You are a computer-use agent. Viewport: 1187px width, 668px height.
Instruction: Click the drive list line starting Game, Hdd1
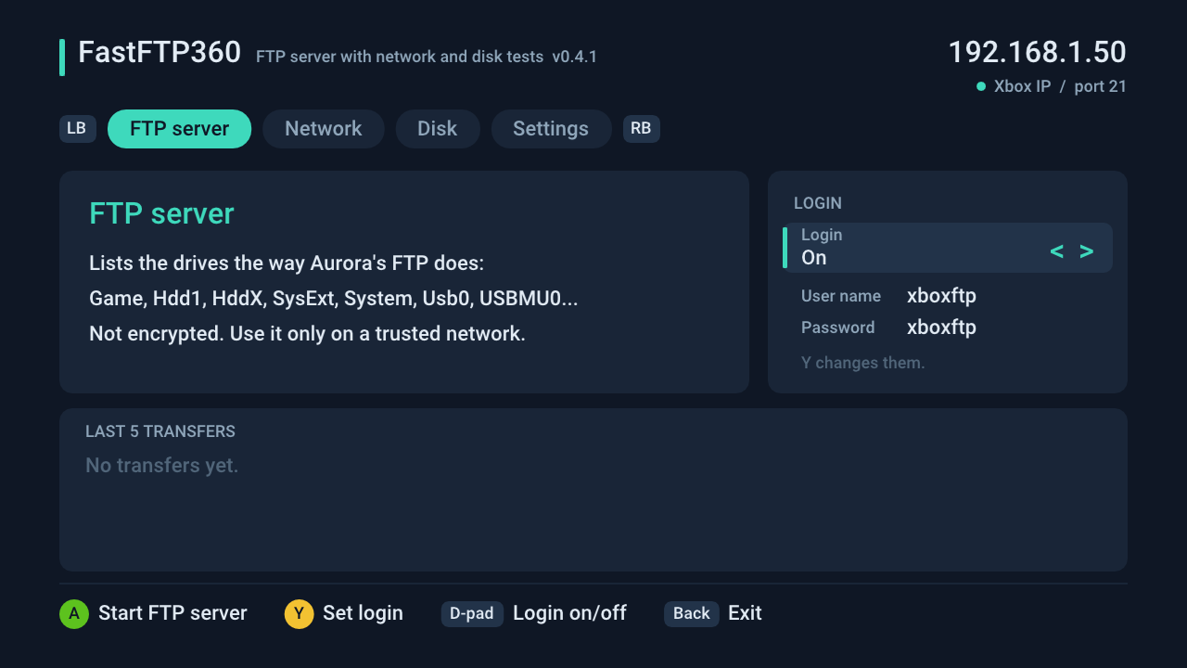[x=334, y=299]
